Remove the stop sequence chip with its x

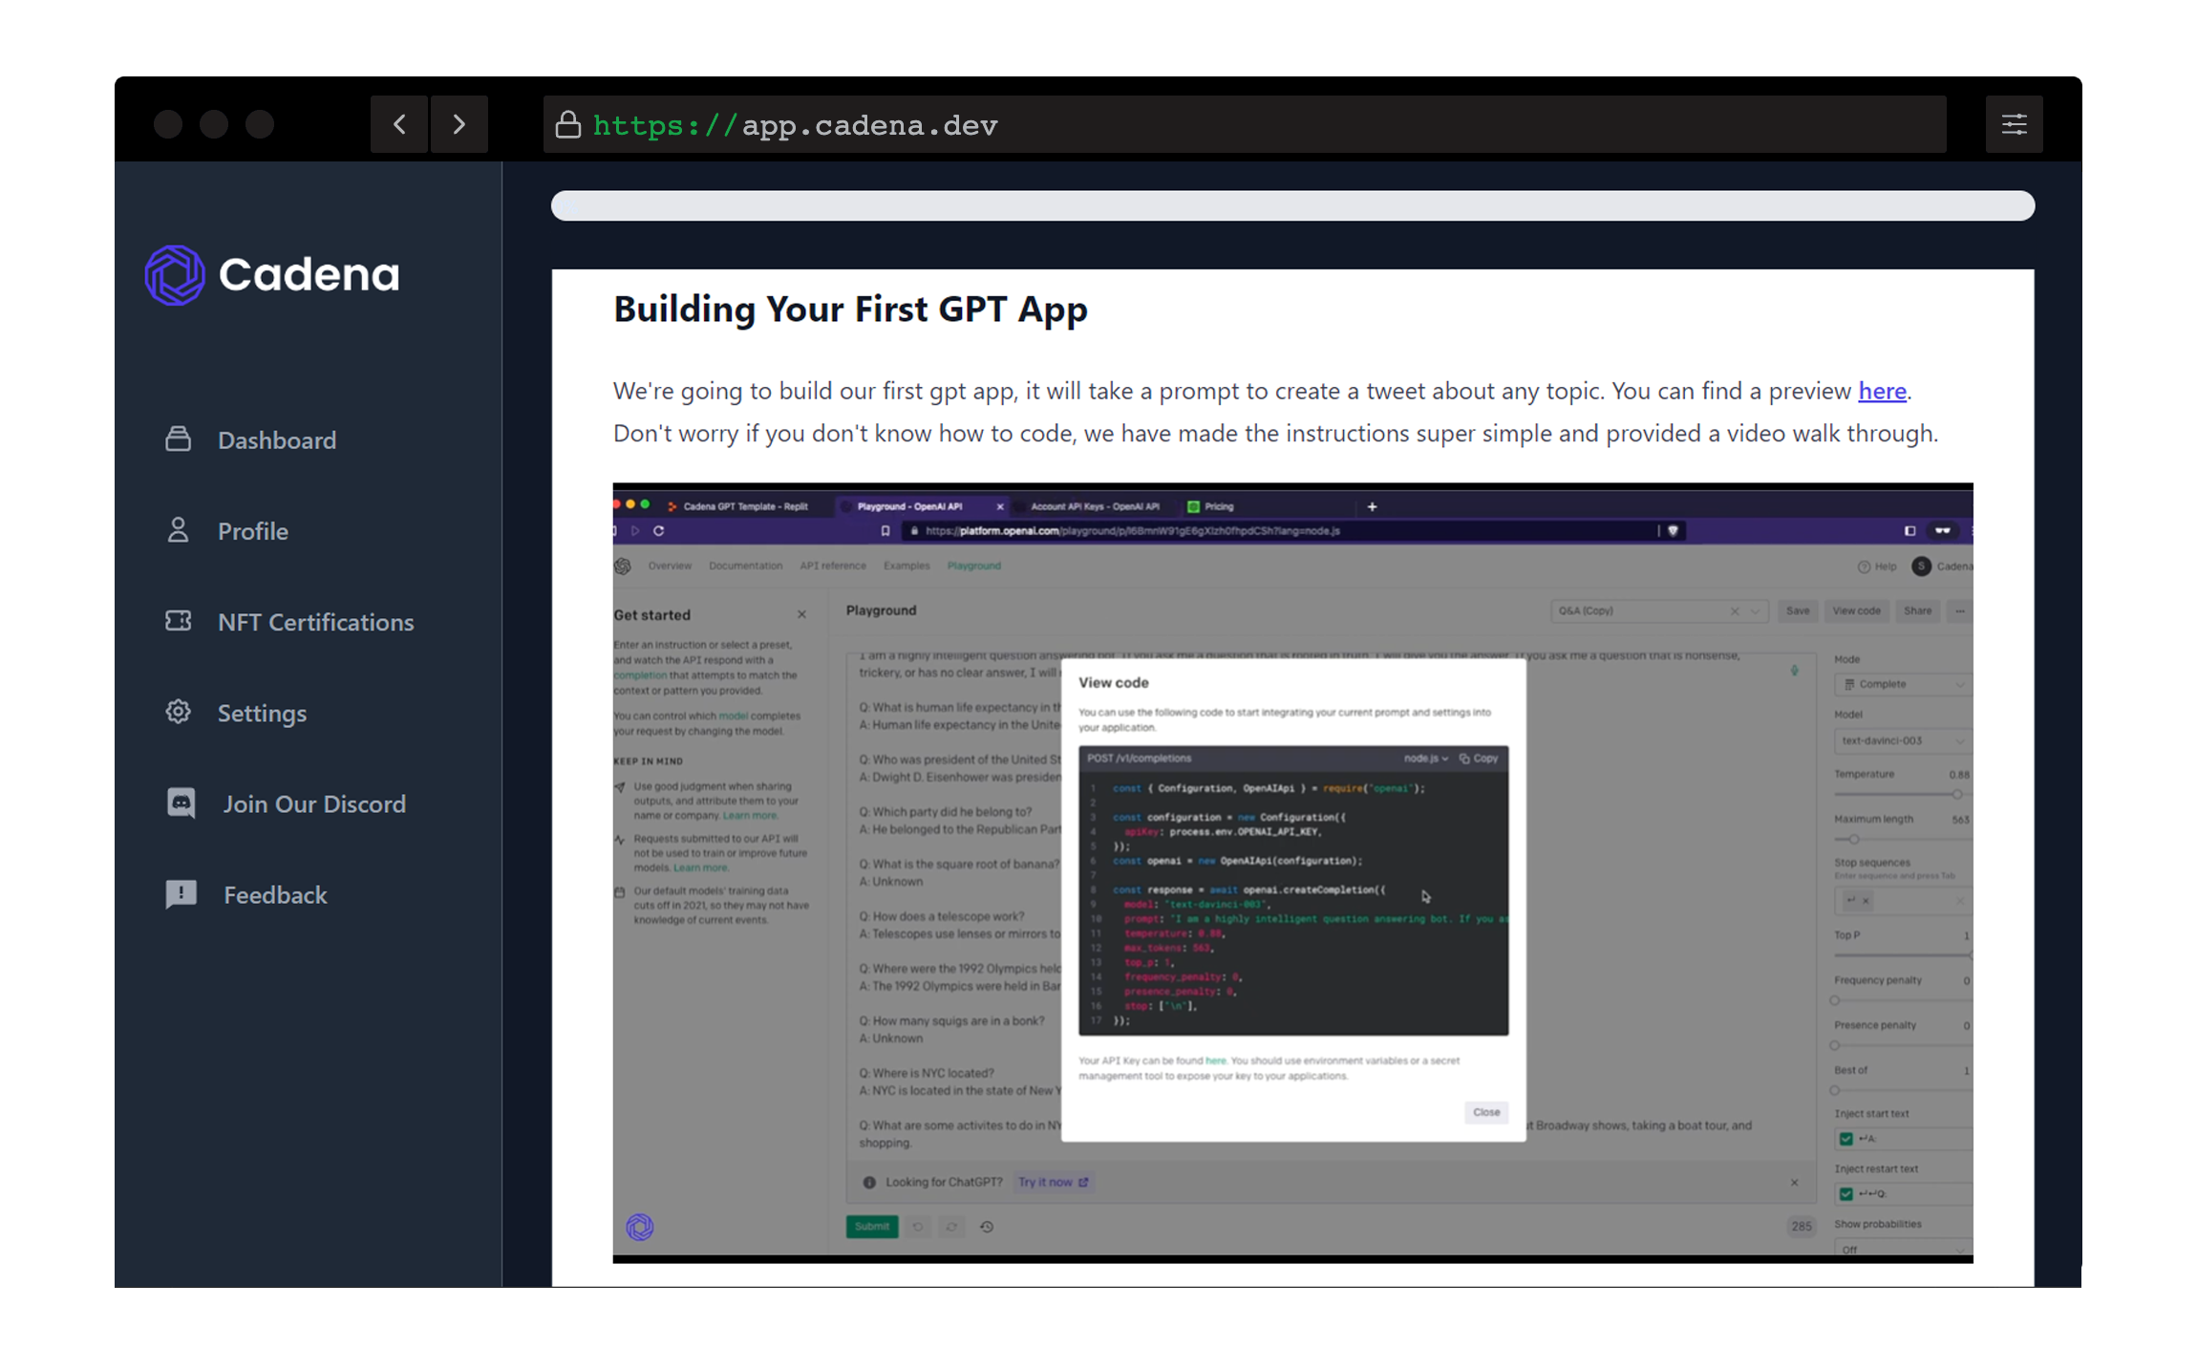coord(1866,900)
